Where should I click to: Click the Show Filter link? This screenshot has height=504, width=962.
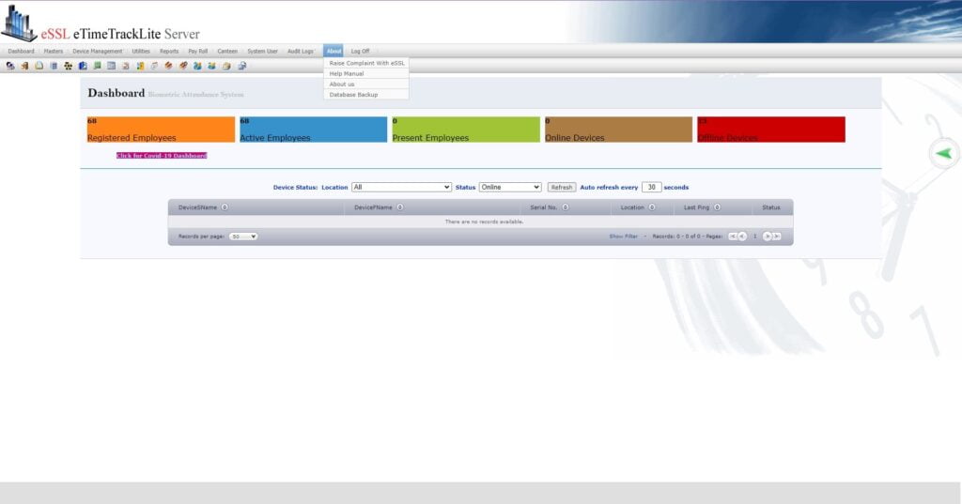point(624,237)
